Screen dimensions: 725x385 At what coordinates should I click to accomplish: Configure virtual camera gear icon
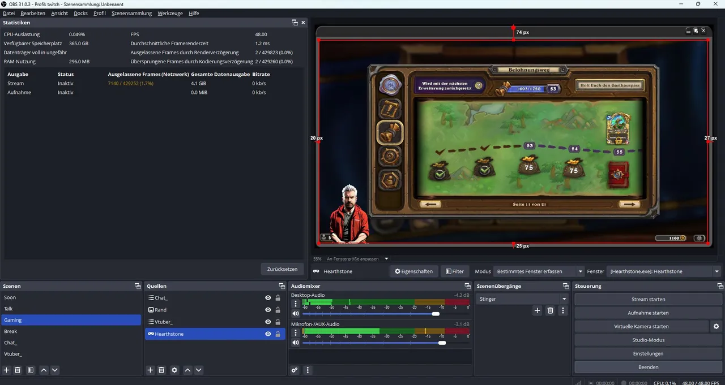[716, 326]
